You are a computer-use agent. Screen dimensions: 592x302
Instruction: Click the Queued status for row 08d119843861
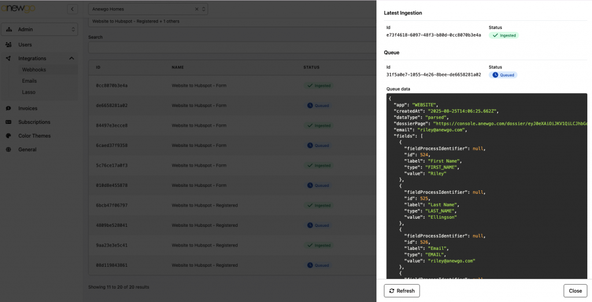[319, 266]
